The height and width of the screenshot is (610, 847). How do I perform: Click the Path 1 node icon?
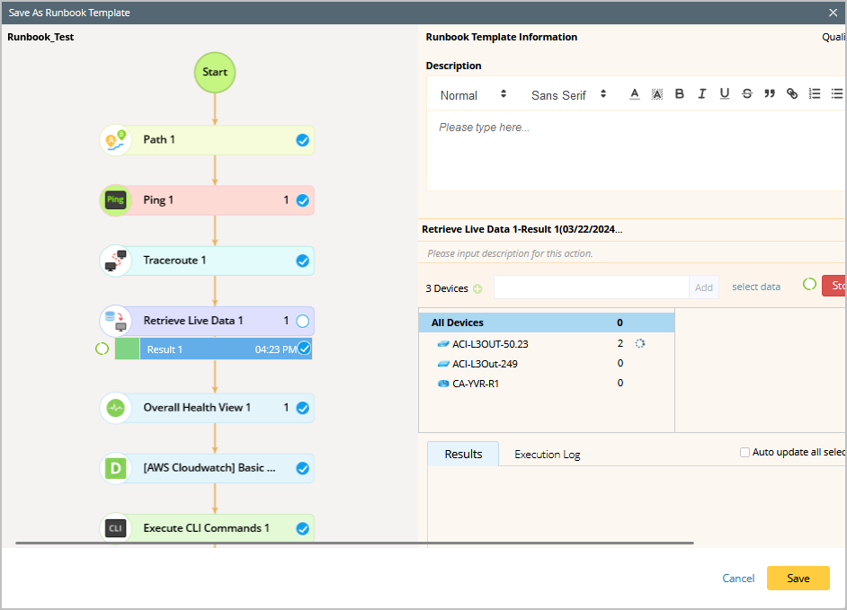pos(115,140)
